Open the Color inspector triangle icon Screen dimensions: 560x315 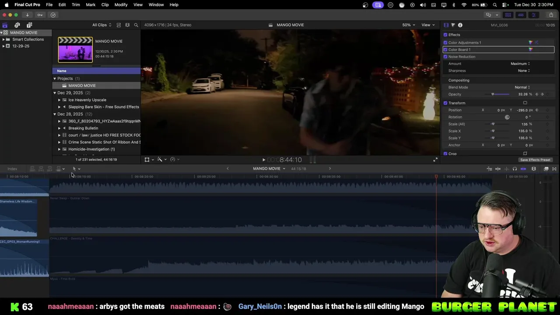coord(453,25)
